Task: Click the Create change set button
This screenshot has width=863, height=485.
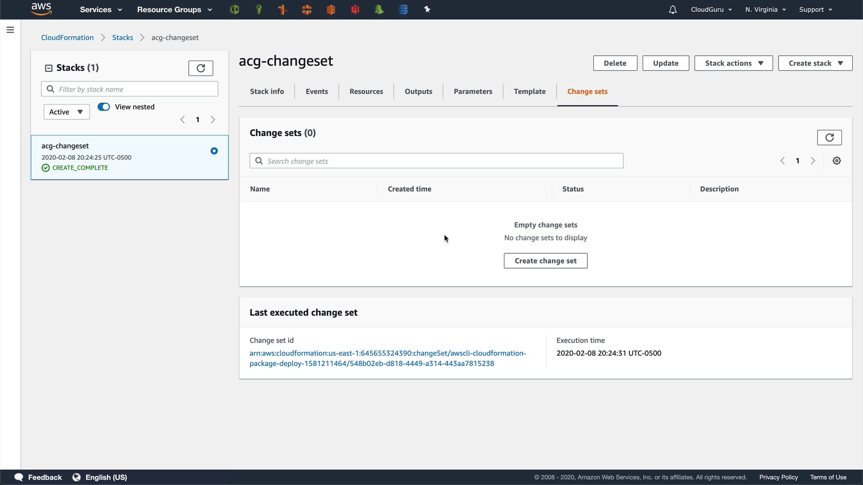Action: [x=545, y=261]
